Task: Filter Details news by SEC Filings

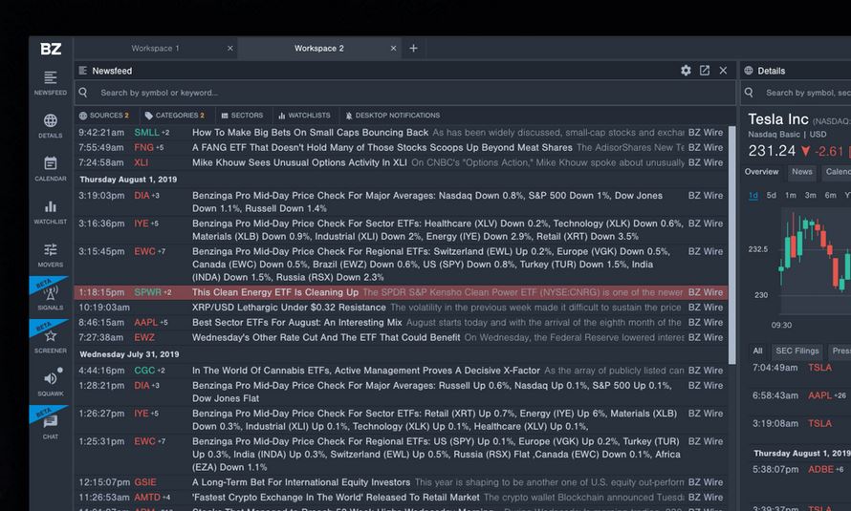Action: pos(797,351)
